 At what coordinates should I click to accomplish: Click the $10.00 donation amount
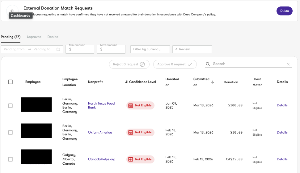[x=236, y=132]
